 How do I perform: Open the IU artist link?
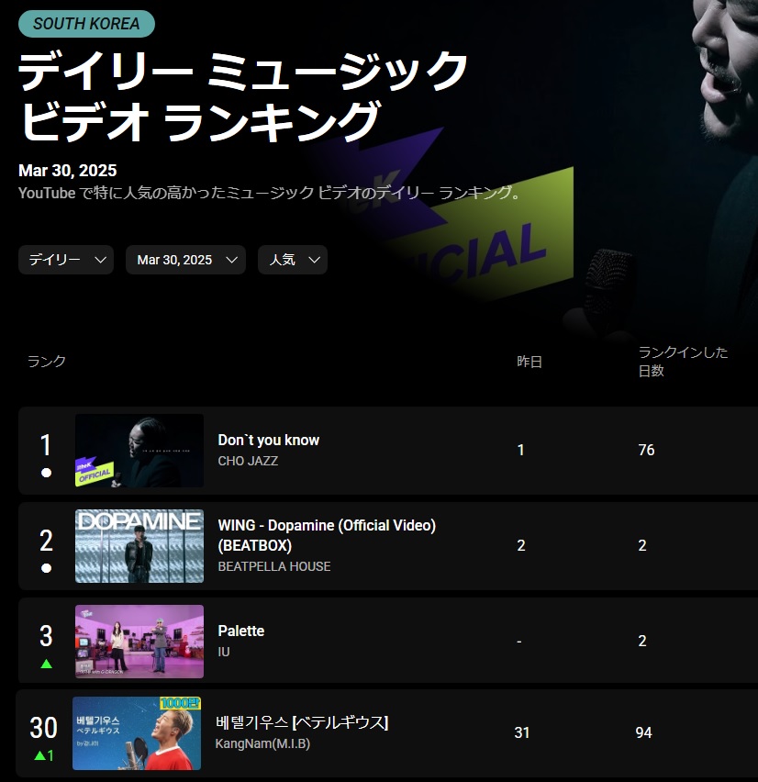[224, 652]
